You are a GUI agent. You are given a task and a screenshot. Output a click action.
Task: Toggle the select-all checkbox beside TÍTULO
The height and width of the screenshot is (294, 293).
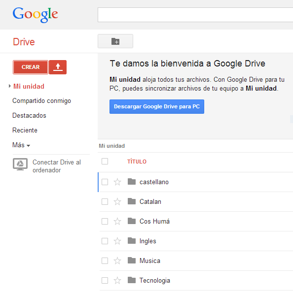(x=105, y=161)
